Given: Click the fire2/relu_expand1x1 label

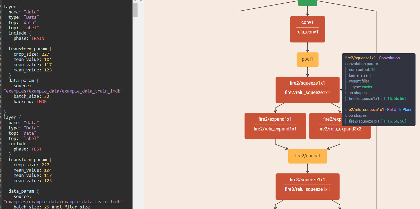Looking at the screenshot, I should click(x=275, y=129).
